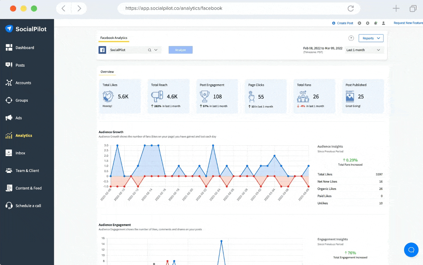Click the Create Post link
Screen dimensions: 423x265
point(343,23)
